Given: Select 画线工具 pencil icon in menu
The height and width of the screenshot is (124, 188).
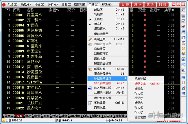Looking at the screenshot, I should 90,40.
